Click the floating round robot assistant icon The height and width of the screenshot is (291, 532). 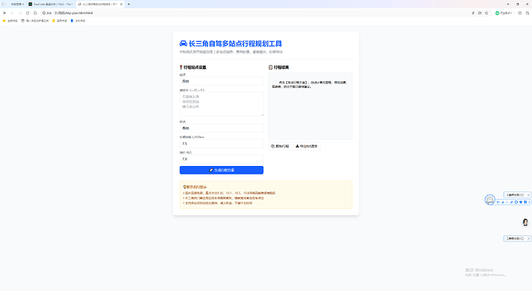point(490,200)
